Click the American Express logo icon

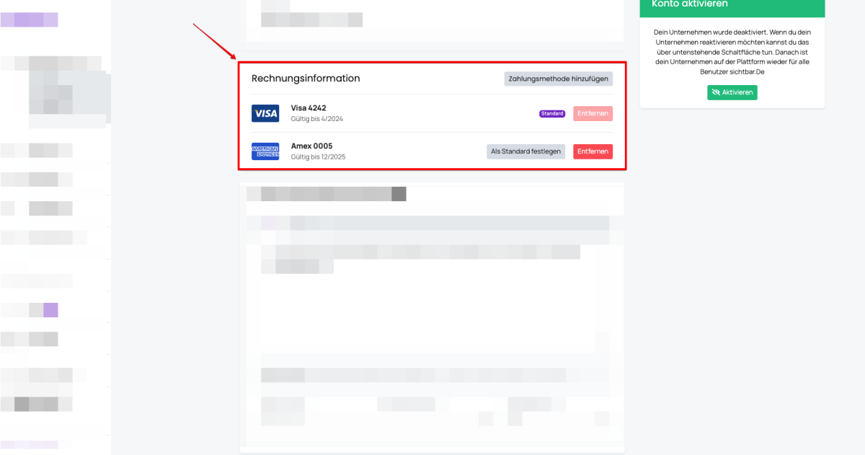[265, 151]
